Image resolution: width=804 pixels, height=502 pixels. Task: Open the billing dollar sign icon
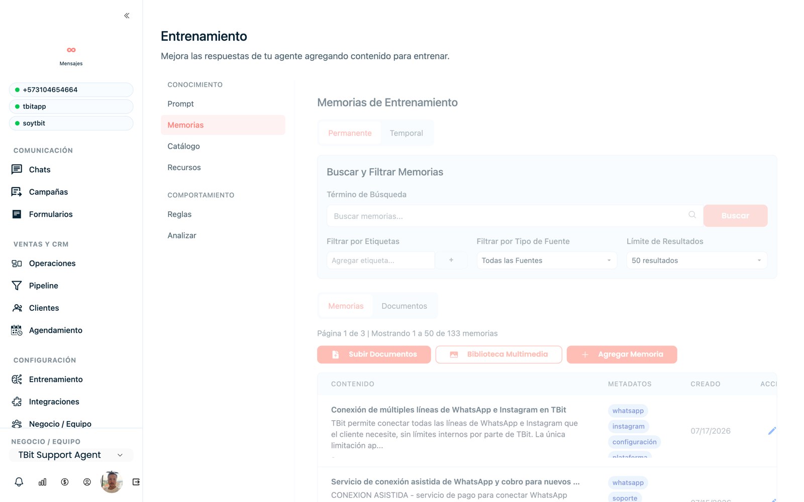pos(65,482)
